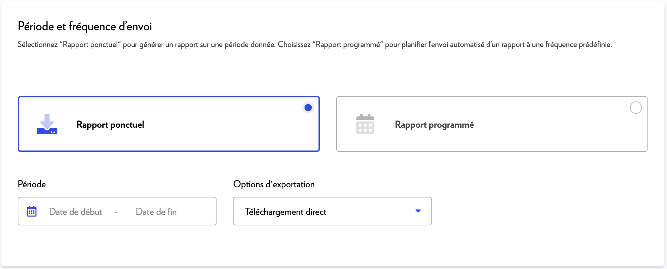Click the Téléchargement direct selected value text
Image resolution: width=667 pixels, height=269 pixels.
pyautogui.click(x=285, y=212)
